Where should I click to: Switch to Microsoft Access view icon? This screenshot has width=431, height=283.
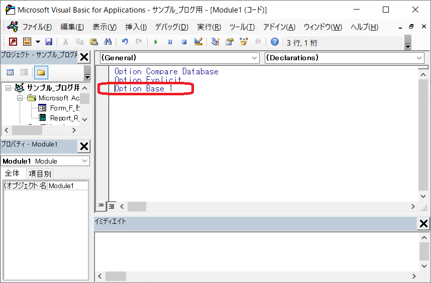pos(13,42)
